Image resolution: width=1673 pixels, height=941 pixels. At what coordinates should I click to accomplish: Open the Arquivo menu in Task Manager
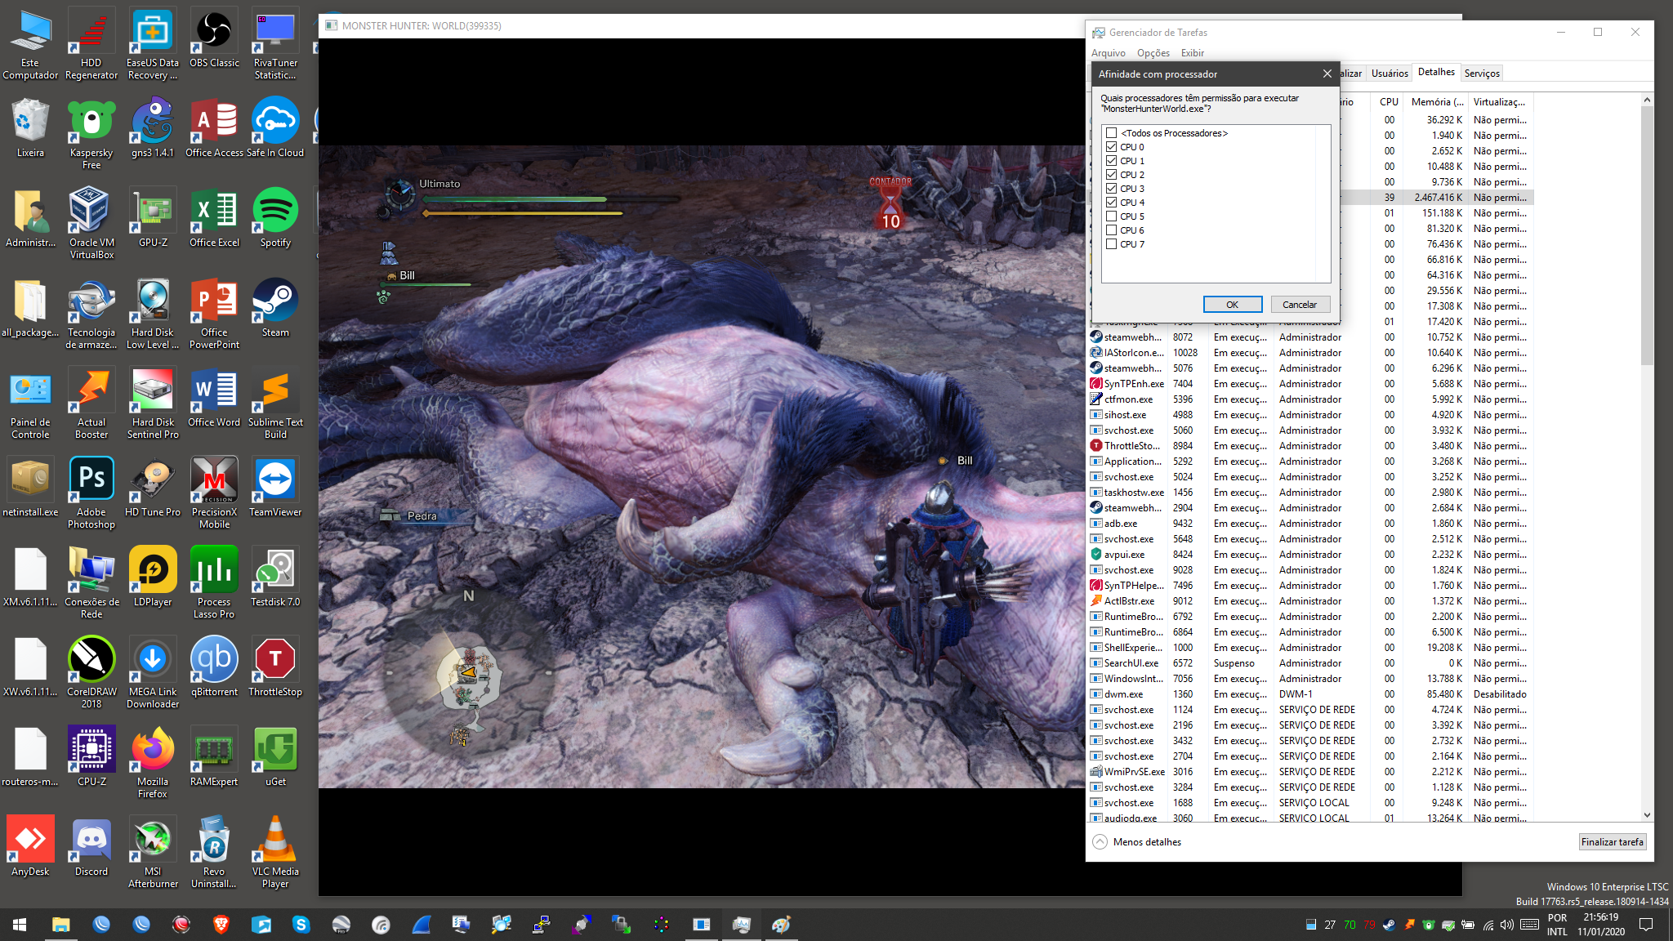coord(1108,53)
